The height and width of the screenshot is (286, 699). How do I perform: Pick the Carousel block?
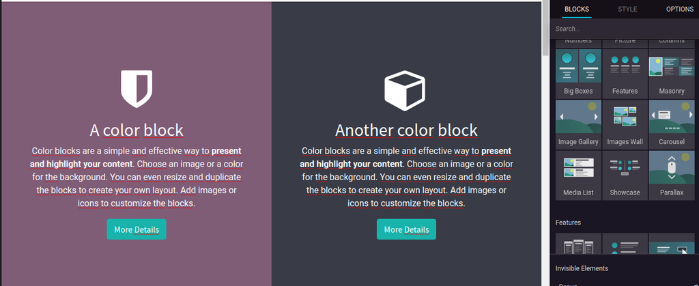(671, 124)
